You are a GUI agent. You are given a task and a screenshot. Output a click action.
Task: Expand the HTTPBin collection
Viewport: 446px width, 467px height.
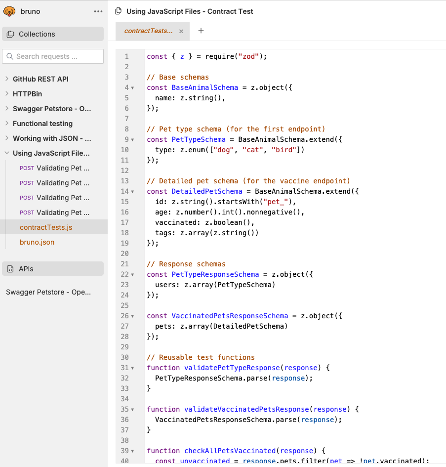tap(7, 94)
